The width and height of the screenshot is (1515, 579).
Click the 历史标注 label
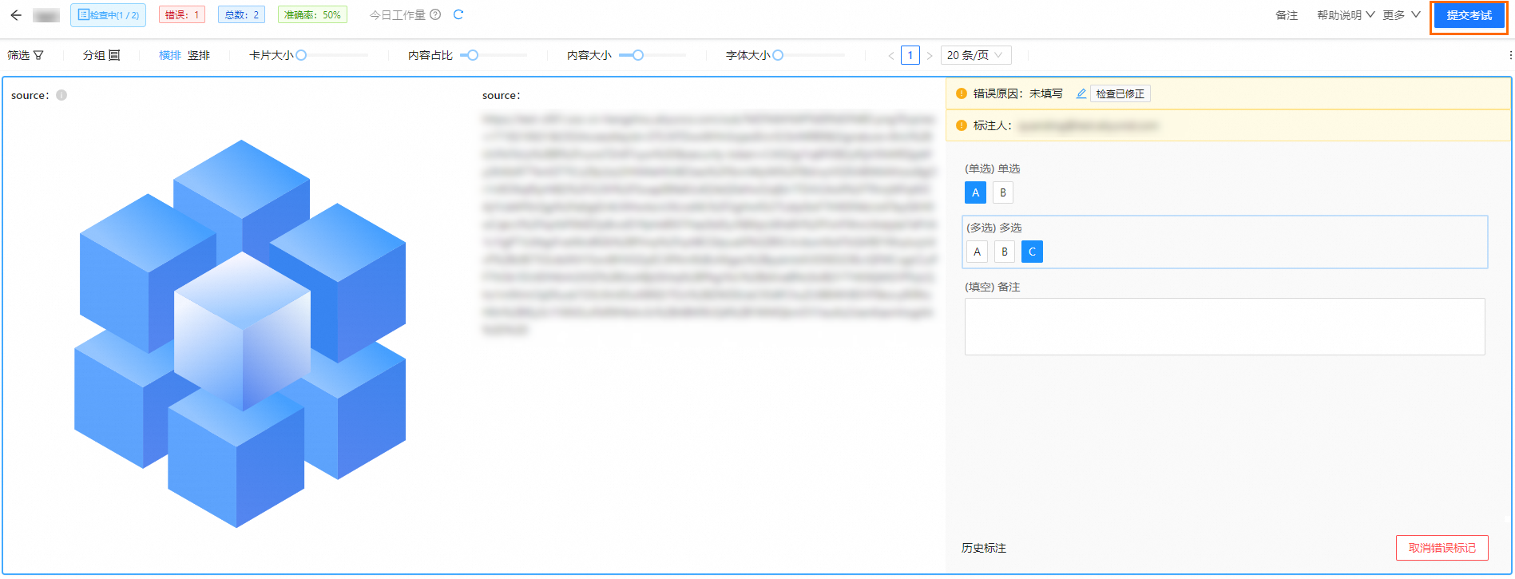coord(984,548)
